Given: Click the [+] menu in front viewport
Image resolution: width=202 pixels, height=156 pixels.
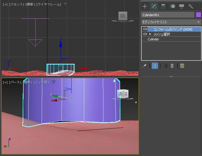Looking at the screenshot, I should [5, 4].
